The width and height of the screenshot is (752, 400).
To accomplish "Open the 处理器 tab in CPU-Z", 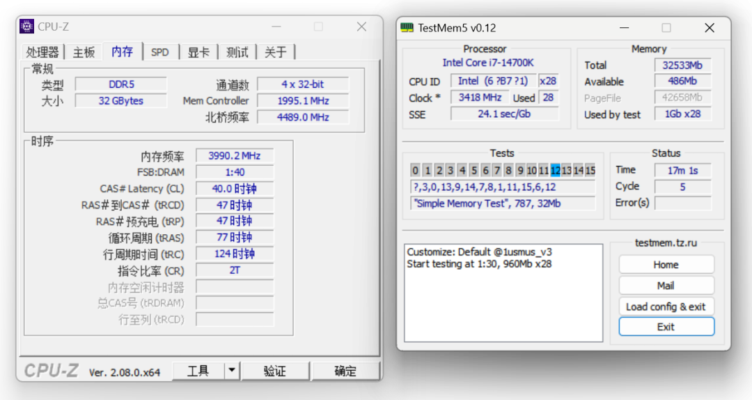I will (42, 52).
